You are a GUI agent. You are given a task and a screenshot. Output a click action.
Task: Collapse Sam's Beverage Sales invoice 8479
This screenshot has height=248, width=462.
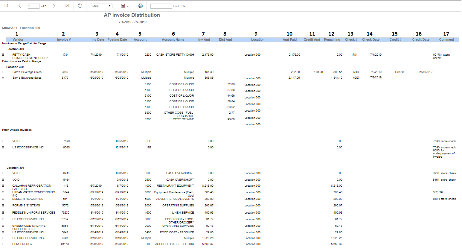click(x=3, y=78)
